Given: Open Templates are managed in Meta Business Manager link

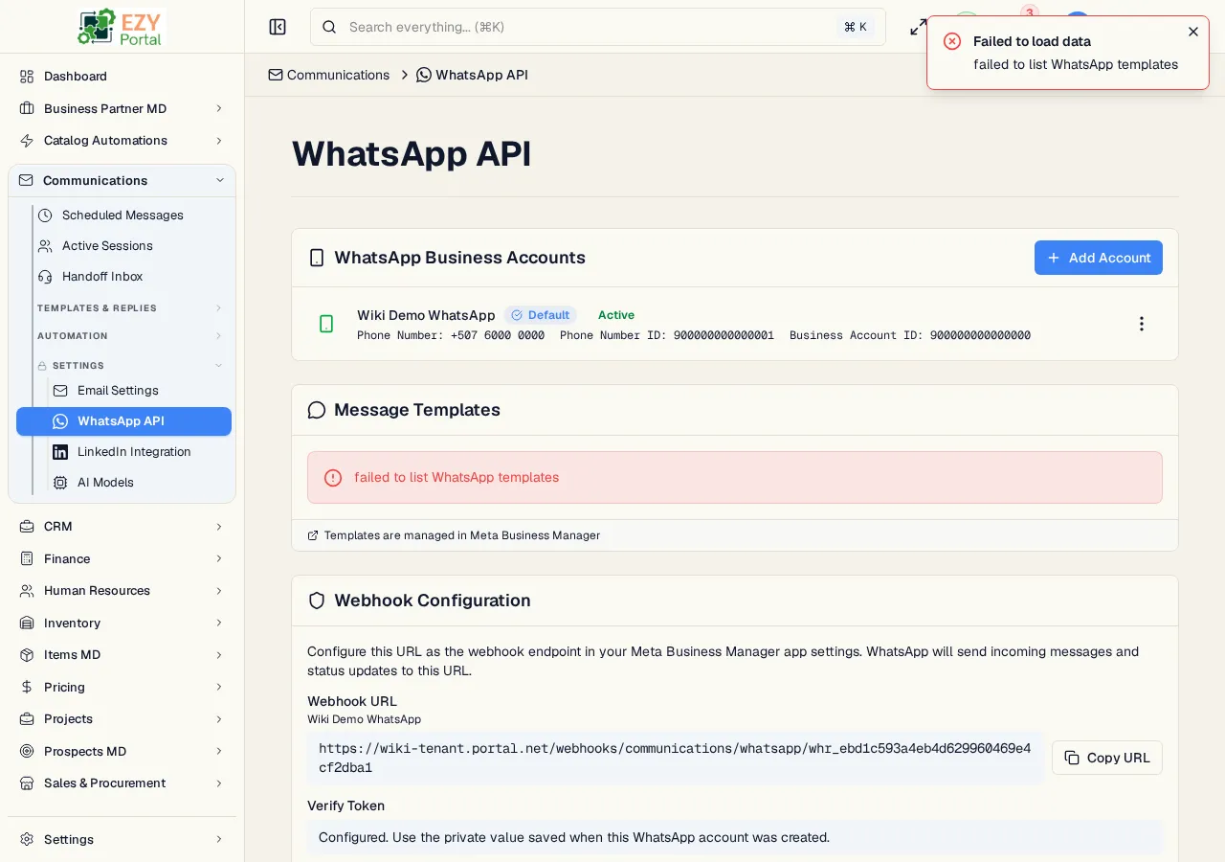Looking at the screenshot, I should pos(454,535).
